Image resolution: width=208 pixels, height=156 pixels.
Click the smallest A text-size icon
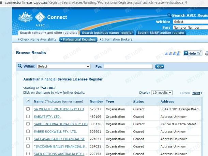(x=166, y=54)
